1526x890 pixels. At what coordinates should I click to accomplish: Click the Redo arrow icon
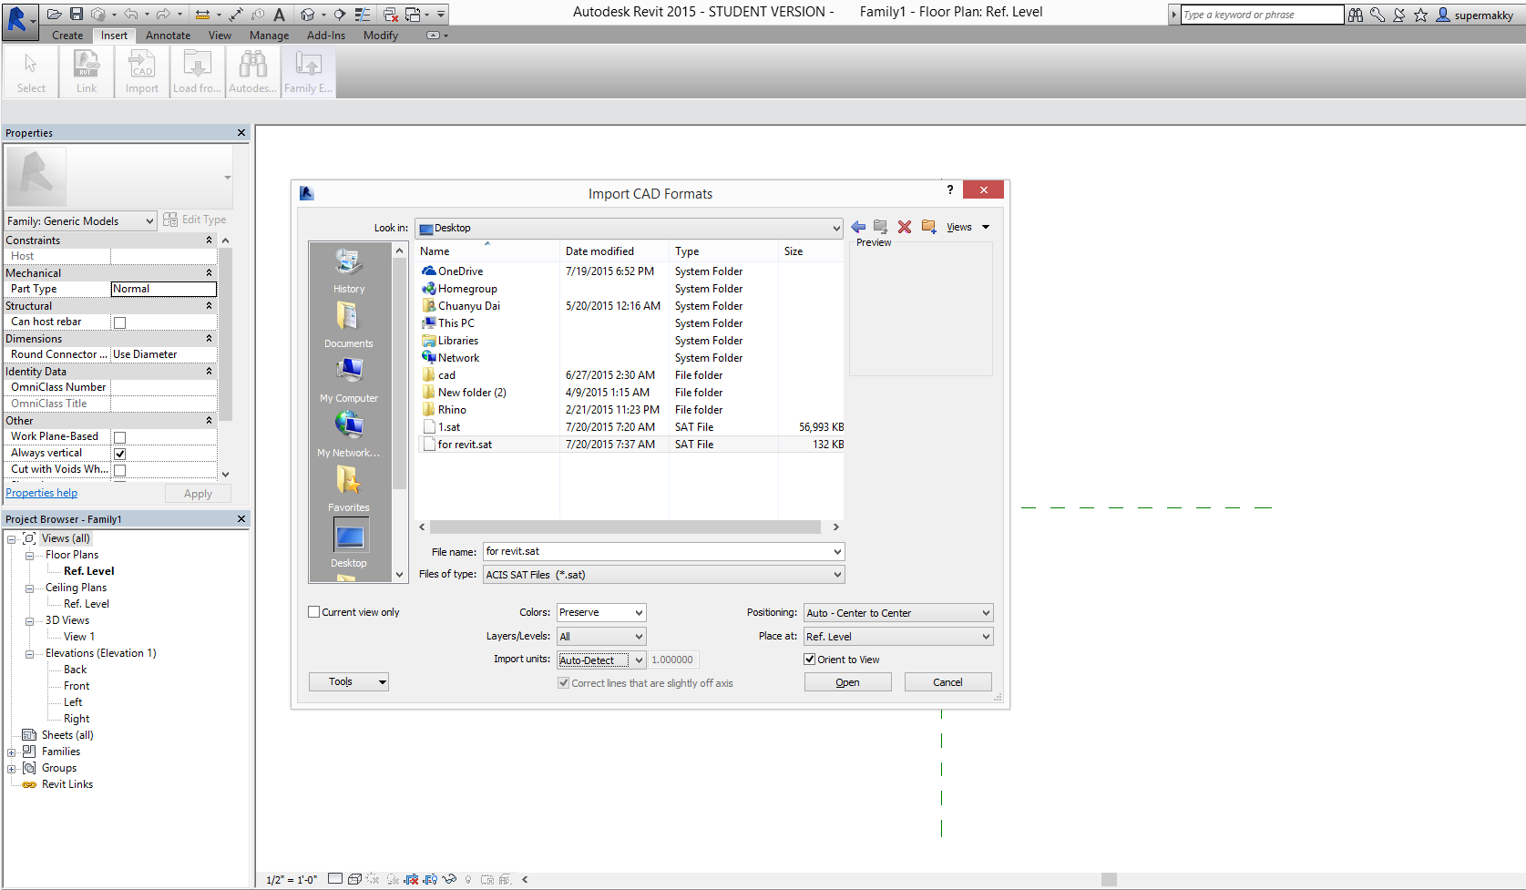click(163, 15)
